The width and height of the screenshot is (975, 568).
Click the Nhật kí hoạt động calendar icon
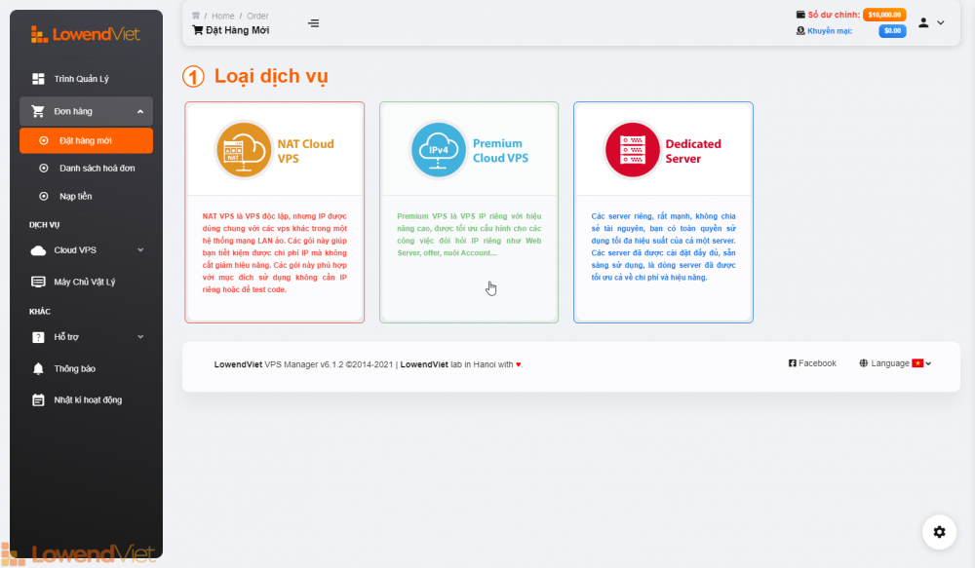[38, 400]
